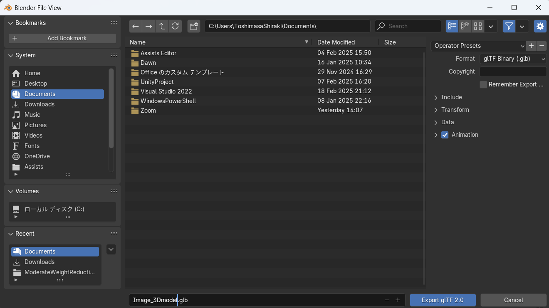Click the Copyright text field
549x308 pixels.
pyautogui.click(x=513, y=71)
